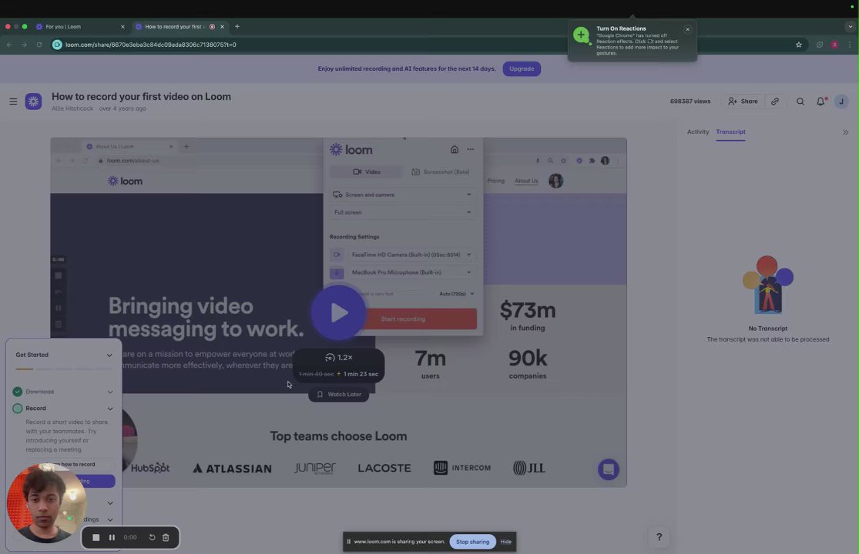Image resolution: width=859 pixels, height=554 pixels.
Task: Click the video title 'How to record your first video on Loom'
Action: tap(141, 96)
